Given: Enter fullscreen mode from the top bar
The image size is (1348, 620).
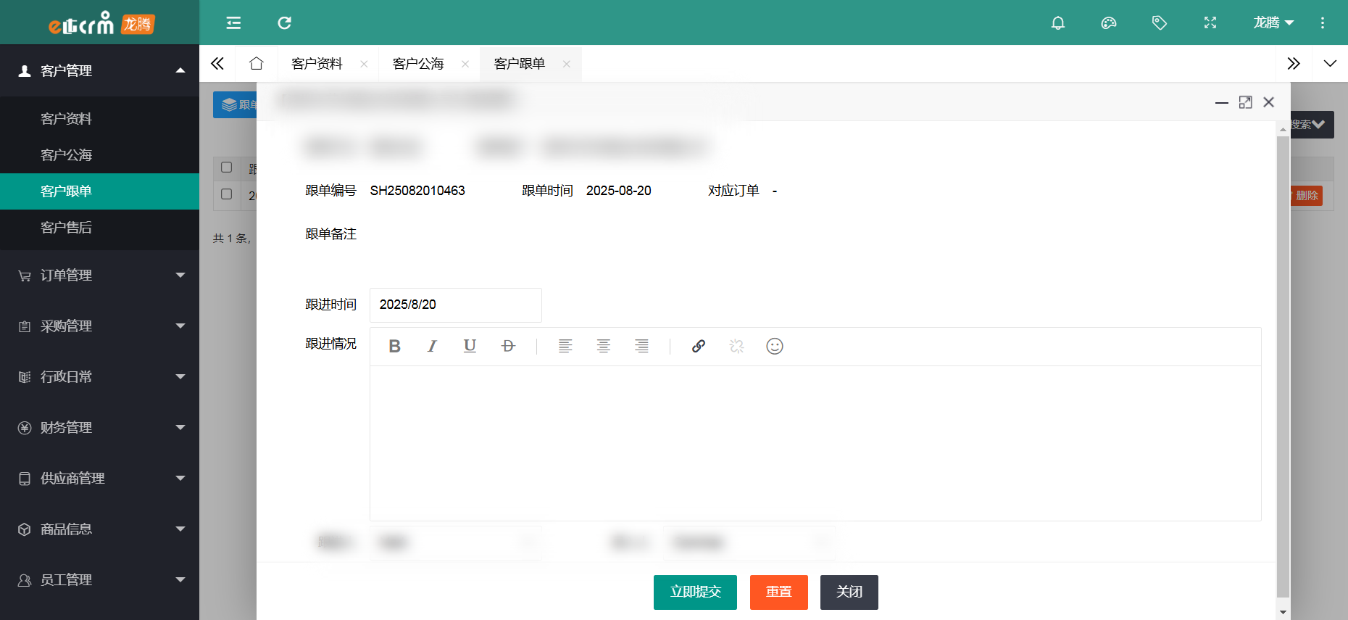Looking at the screenshot, I should point(1210,22).
